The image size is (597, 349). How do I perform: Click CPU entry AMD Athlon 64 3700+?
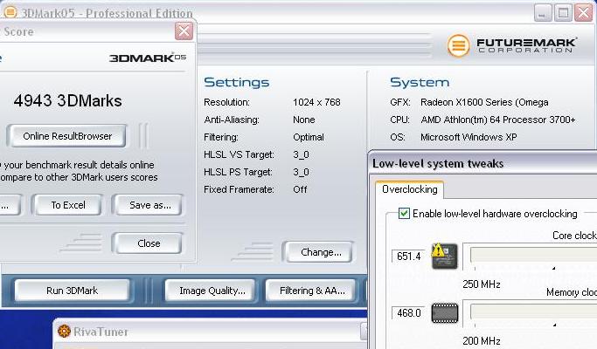[498, 120]
